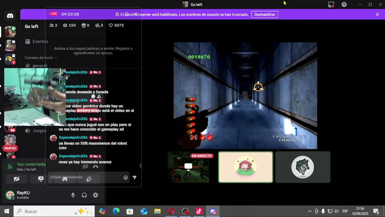Image resolution: width=385 pixels, height=217 pixels.
Task: Deafen audio with headphones icon
Action: tap(84, 195)
